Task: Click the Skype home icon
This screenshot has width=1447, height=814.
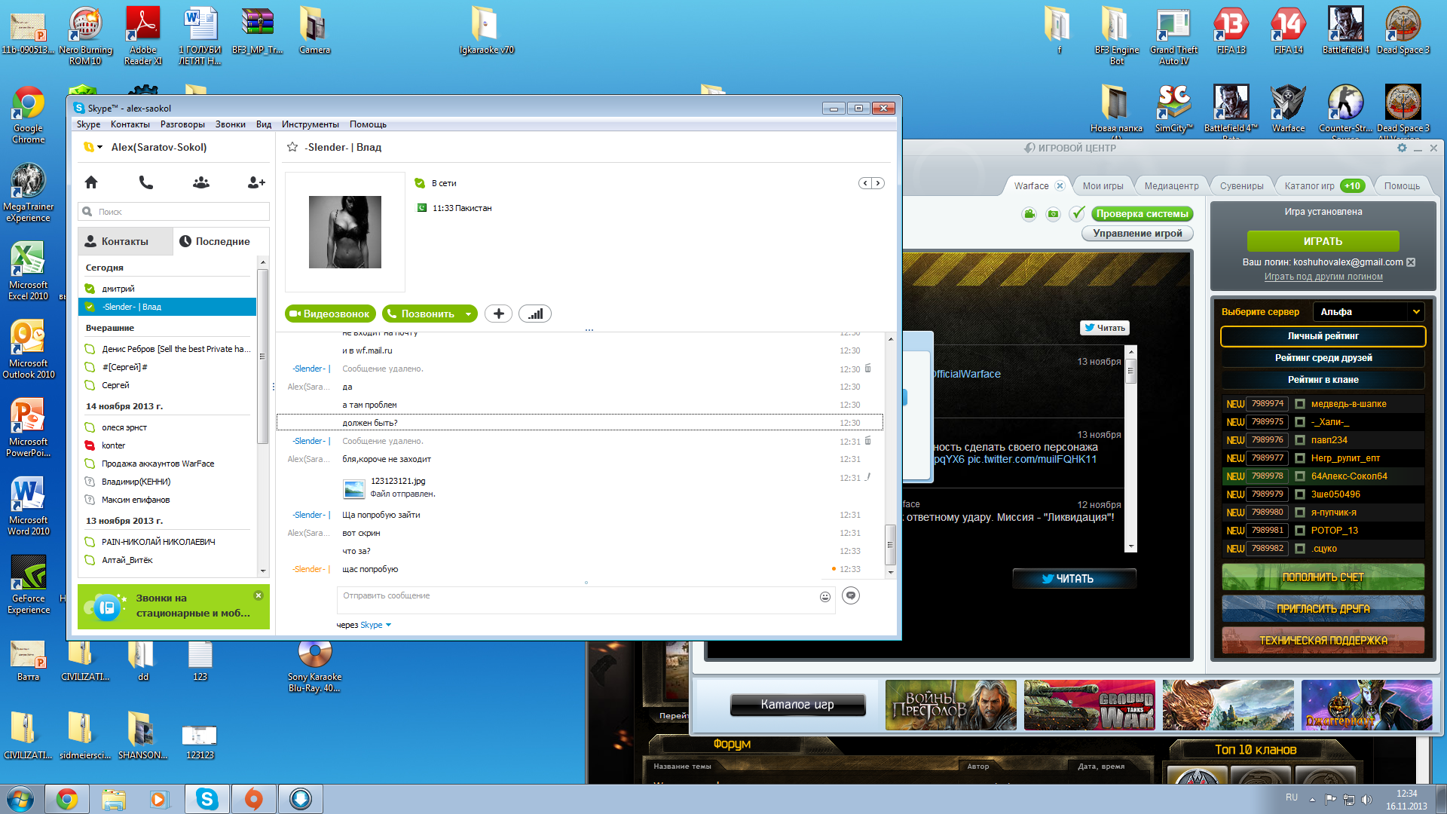Action: point(91,182)
